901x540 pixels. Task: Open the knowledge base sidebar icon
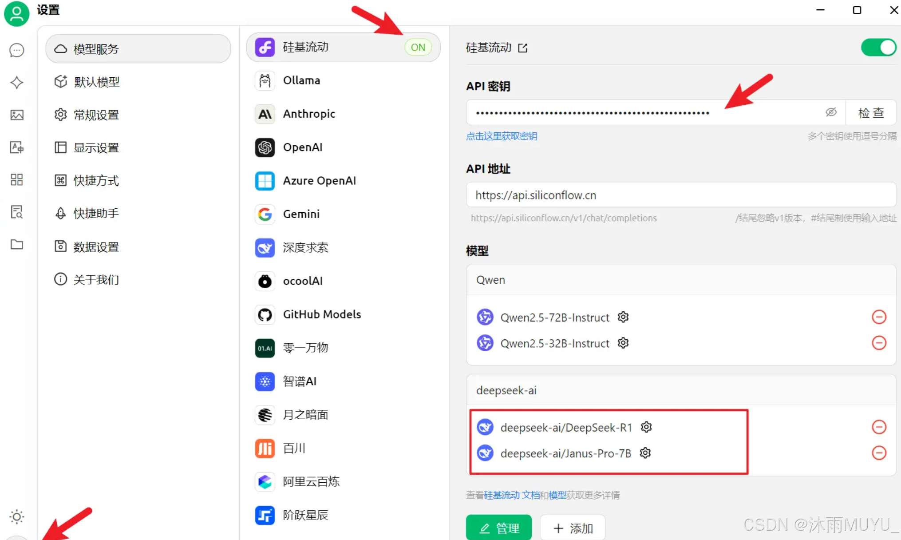pos(16,212)
